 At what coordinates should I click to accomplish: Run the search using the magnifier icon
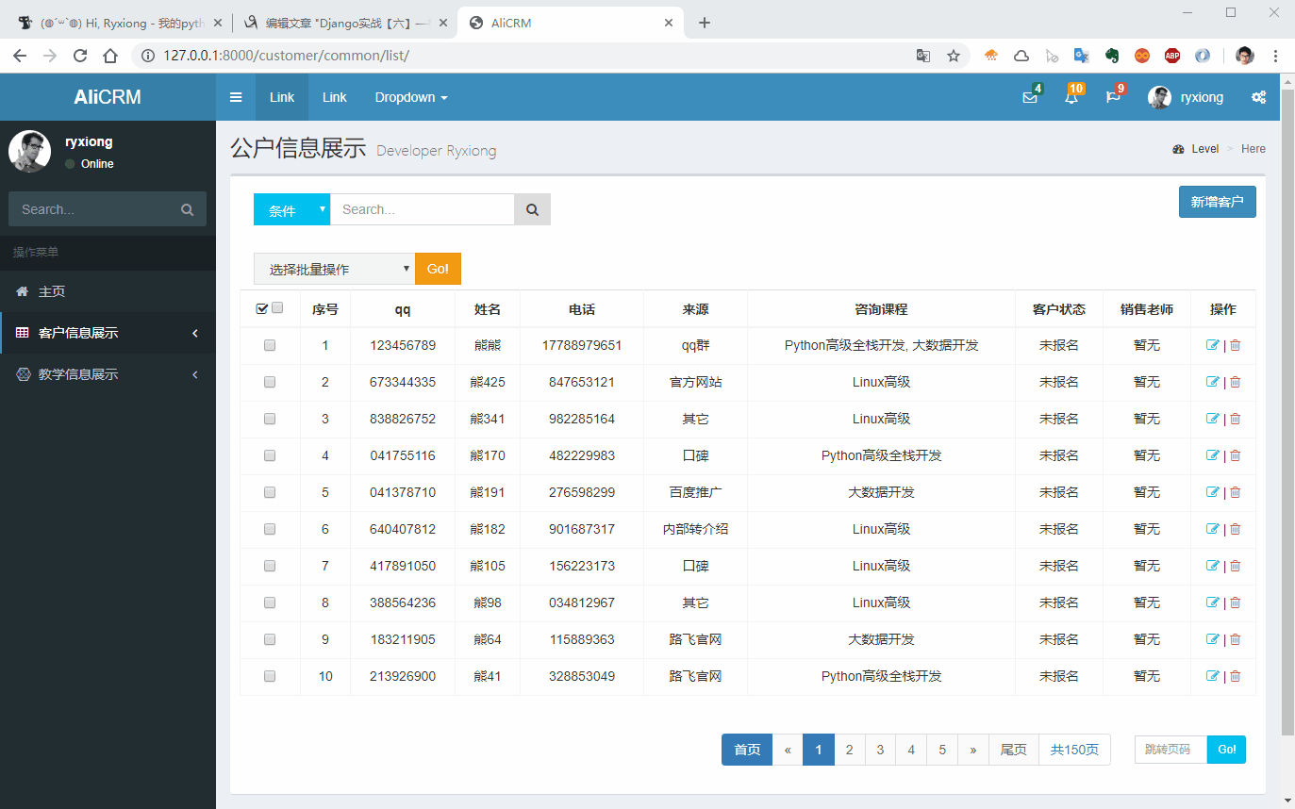(532, 208)
